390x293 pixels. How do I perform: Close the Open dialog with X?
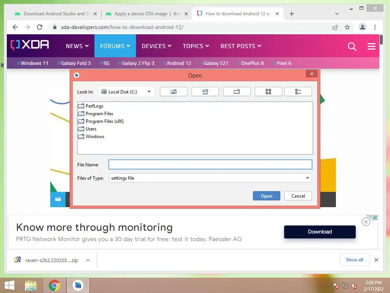pos(312,74)
